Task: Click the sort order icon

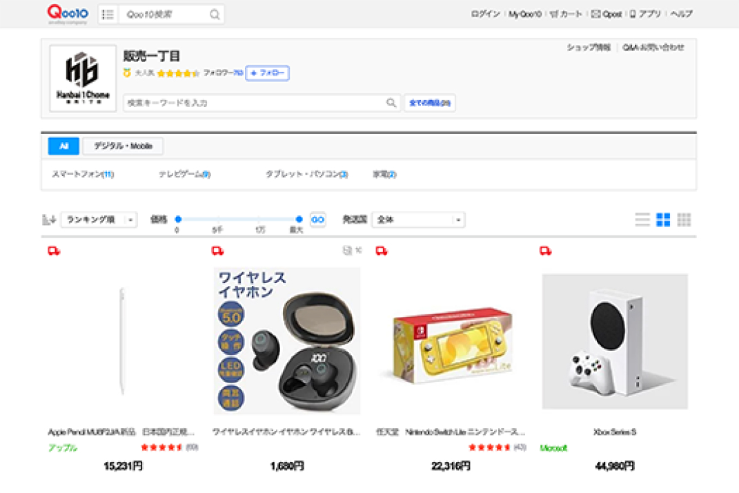Action: pyautogui.click(x=49, y=220)
